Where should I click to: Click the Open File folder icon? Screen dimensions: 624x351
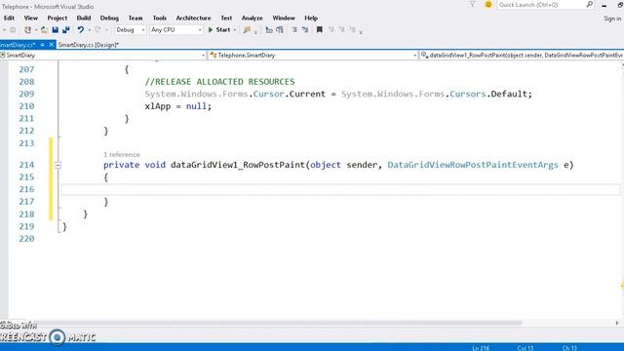coord(45,30)
